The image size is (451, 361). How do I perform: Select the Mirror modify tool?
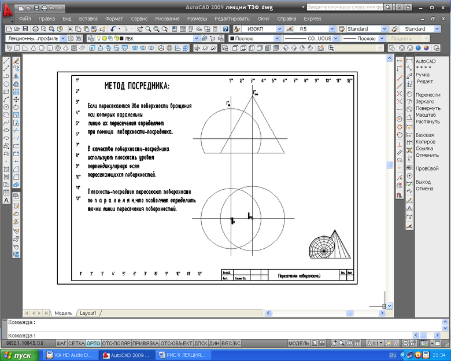(x=16, y=76)
